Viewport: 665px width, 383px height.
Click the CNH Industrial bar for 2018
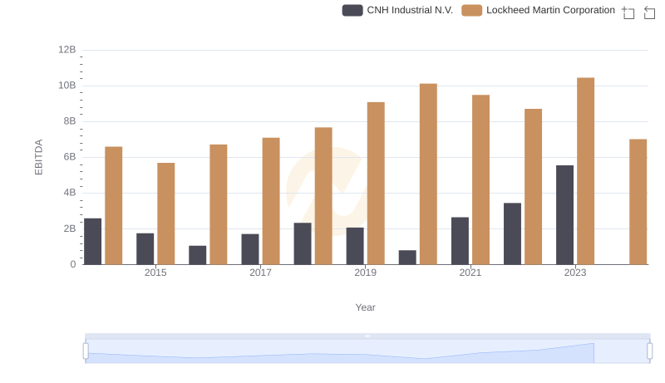click(x=303, y=243)
